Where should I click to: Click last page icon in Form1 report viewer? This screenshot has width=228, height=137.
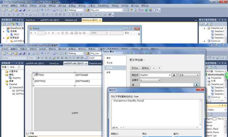pyautogui.click(x=53, y=33)
